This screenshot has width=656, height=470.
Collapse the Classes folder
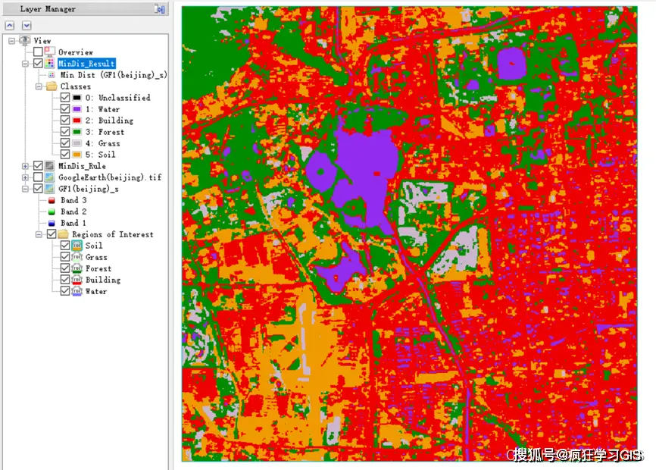(x=39, y=86)
